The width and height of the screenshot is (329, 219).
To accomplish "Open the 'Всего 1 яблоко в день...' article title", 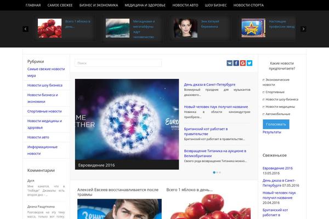I will (190, 189).
